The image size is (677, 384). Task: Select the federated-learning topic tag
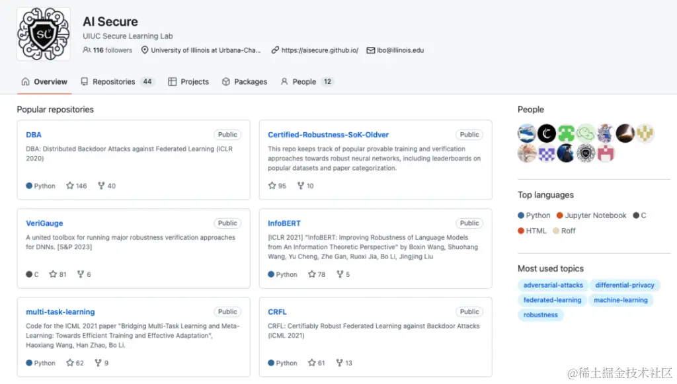click(552, 300)
